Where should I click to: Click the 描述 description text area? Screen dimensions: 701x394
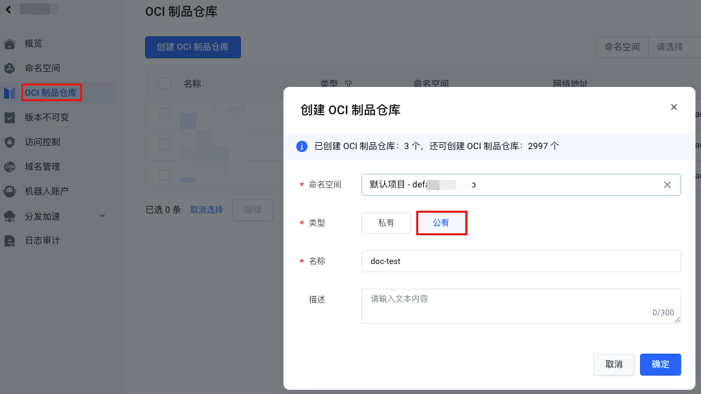pos(520,306)
